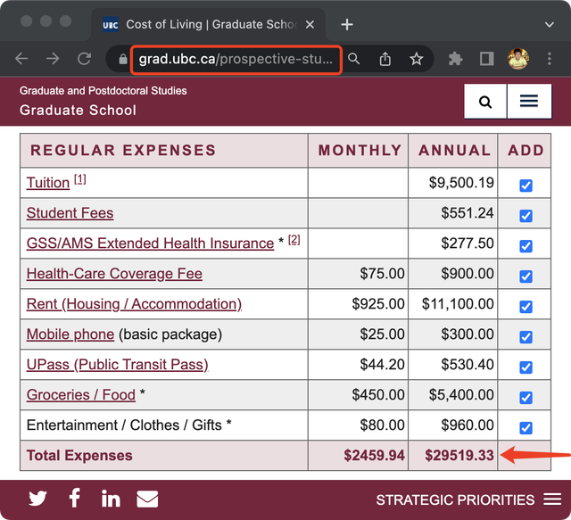Select the $925.00 monthly rent value
Screen dimensions: 571x520
(378, 304)
